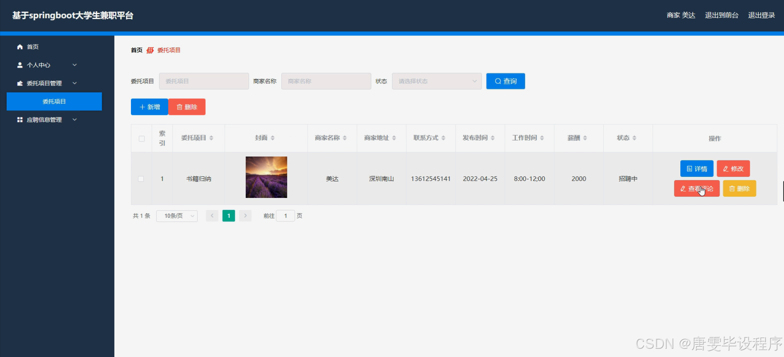
Task: Focus the 委托项目 search input
Action: 204,81
